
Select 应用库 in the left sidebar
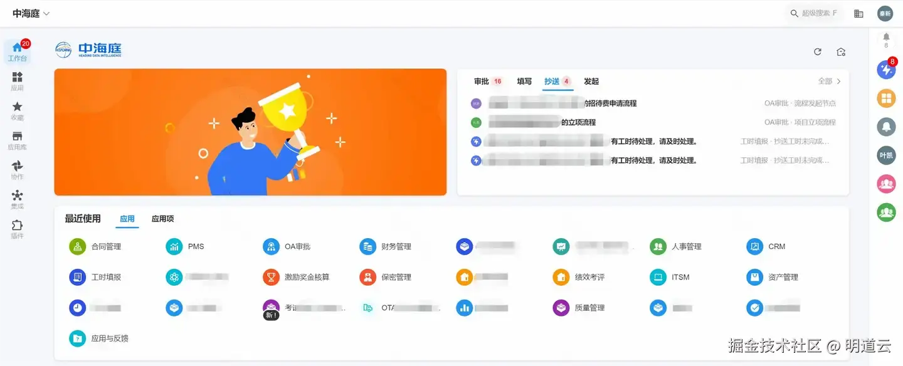click(17, 140)
